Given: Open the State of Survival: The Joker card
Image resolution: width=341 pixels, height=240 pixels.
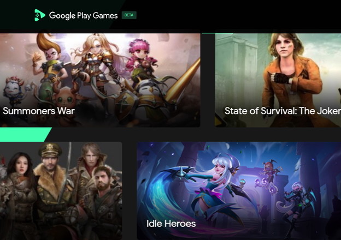Looking at the screenshot, I should (x=278, y=80).
